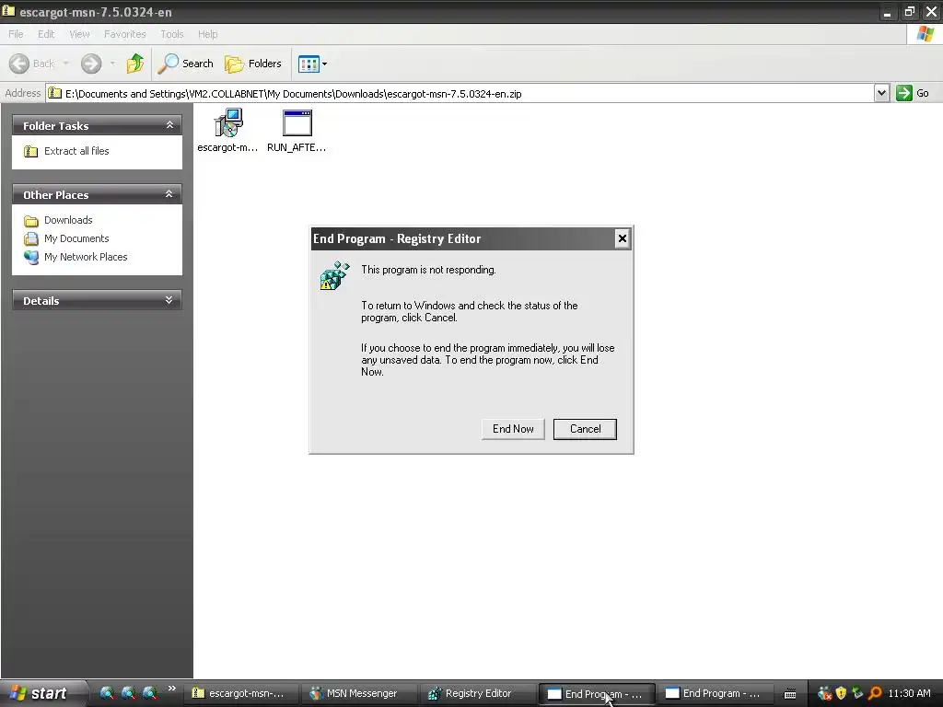Open the Forward history dropdown arrow
The width and height of the screenshot is (943, 707).
point(112,64)
